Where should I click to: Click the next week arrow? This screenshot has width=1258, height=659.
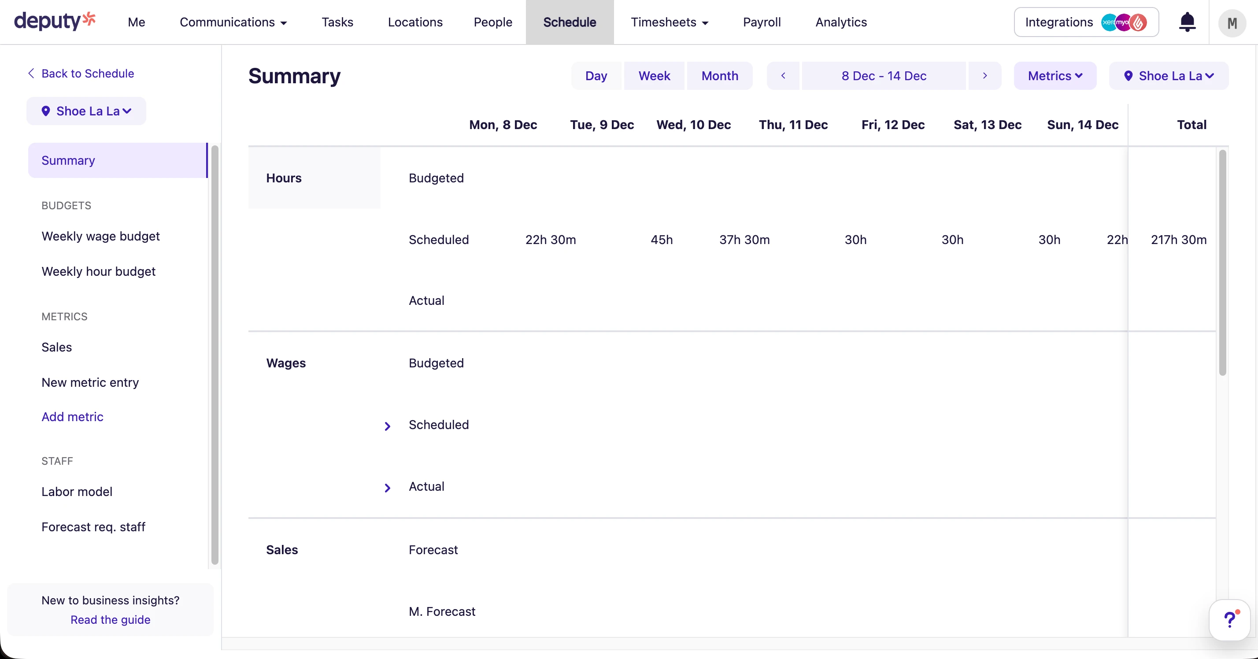point(985,76)
